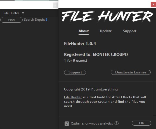Uncheck Gather anonymous analytics checkbox
Viewport: 156px width, 129px height.
[67, 123]
